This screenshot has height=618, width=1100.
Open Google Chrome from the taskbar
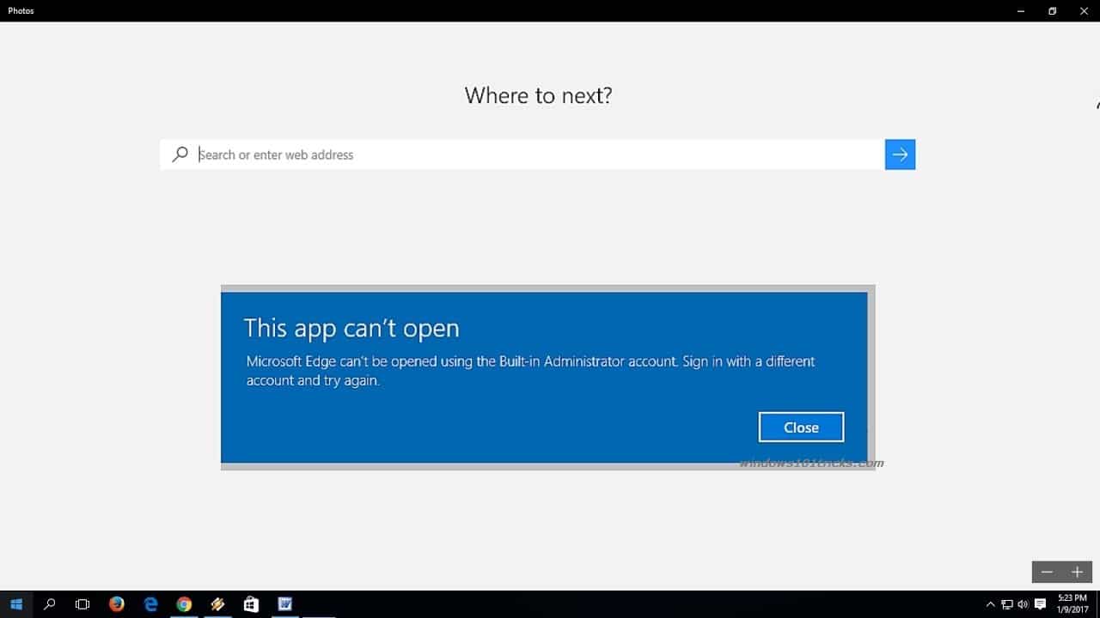coord(184,603)
